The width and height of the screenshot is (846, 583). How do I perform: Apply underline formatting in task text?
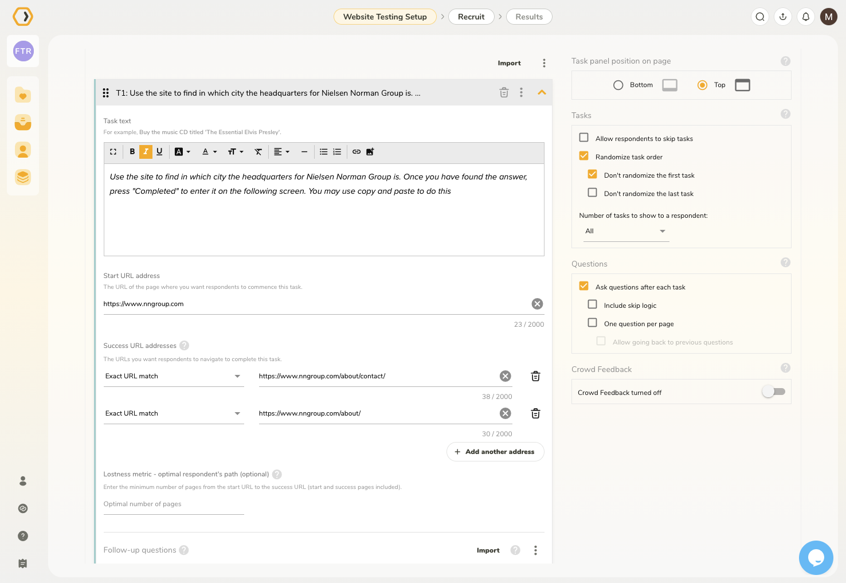159,152
